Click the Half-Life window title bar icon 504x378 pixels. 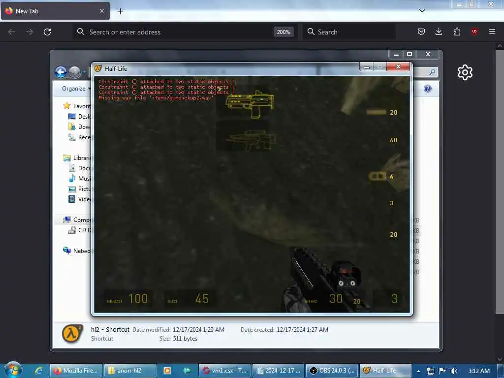click(98, 68)
